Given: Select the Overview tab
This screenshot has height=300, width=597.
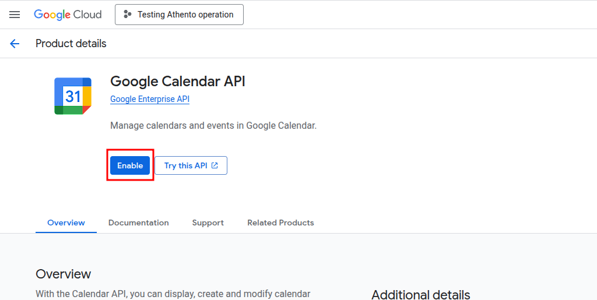Looking at the screenshot, I should point(66,223).
